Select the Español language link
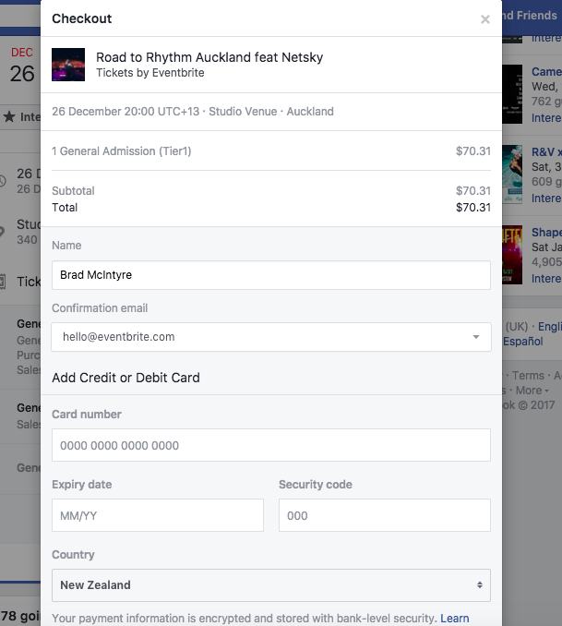562x626 pixels. 523,342
